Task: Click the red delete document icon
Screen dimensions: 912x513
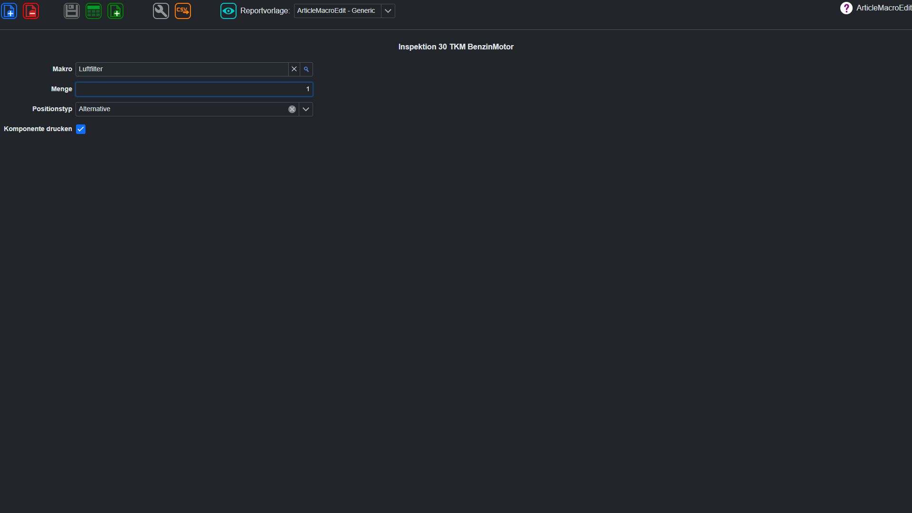Action: 31,11
